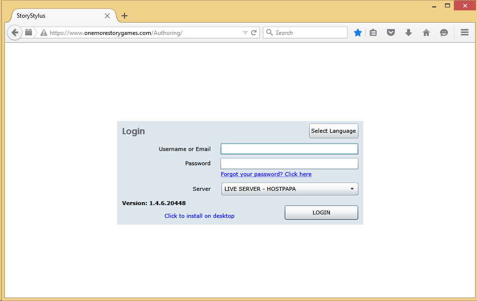Go to the Home page icon
This screenshot has height=301, width=477.
pyautogui.click(x=426, y=32)
